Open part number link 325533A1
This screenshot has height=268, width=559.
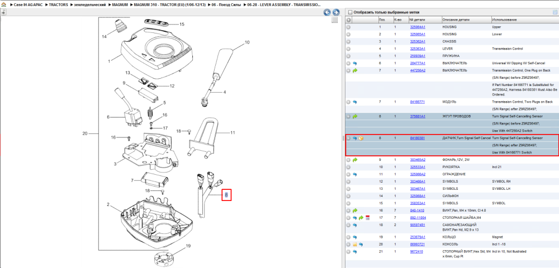pos(418,167)
